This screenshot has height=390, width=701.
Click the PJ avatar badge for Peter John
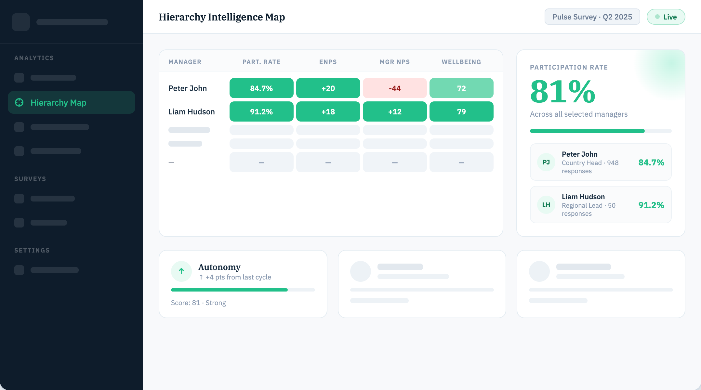pos(546,162)
